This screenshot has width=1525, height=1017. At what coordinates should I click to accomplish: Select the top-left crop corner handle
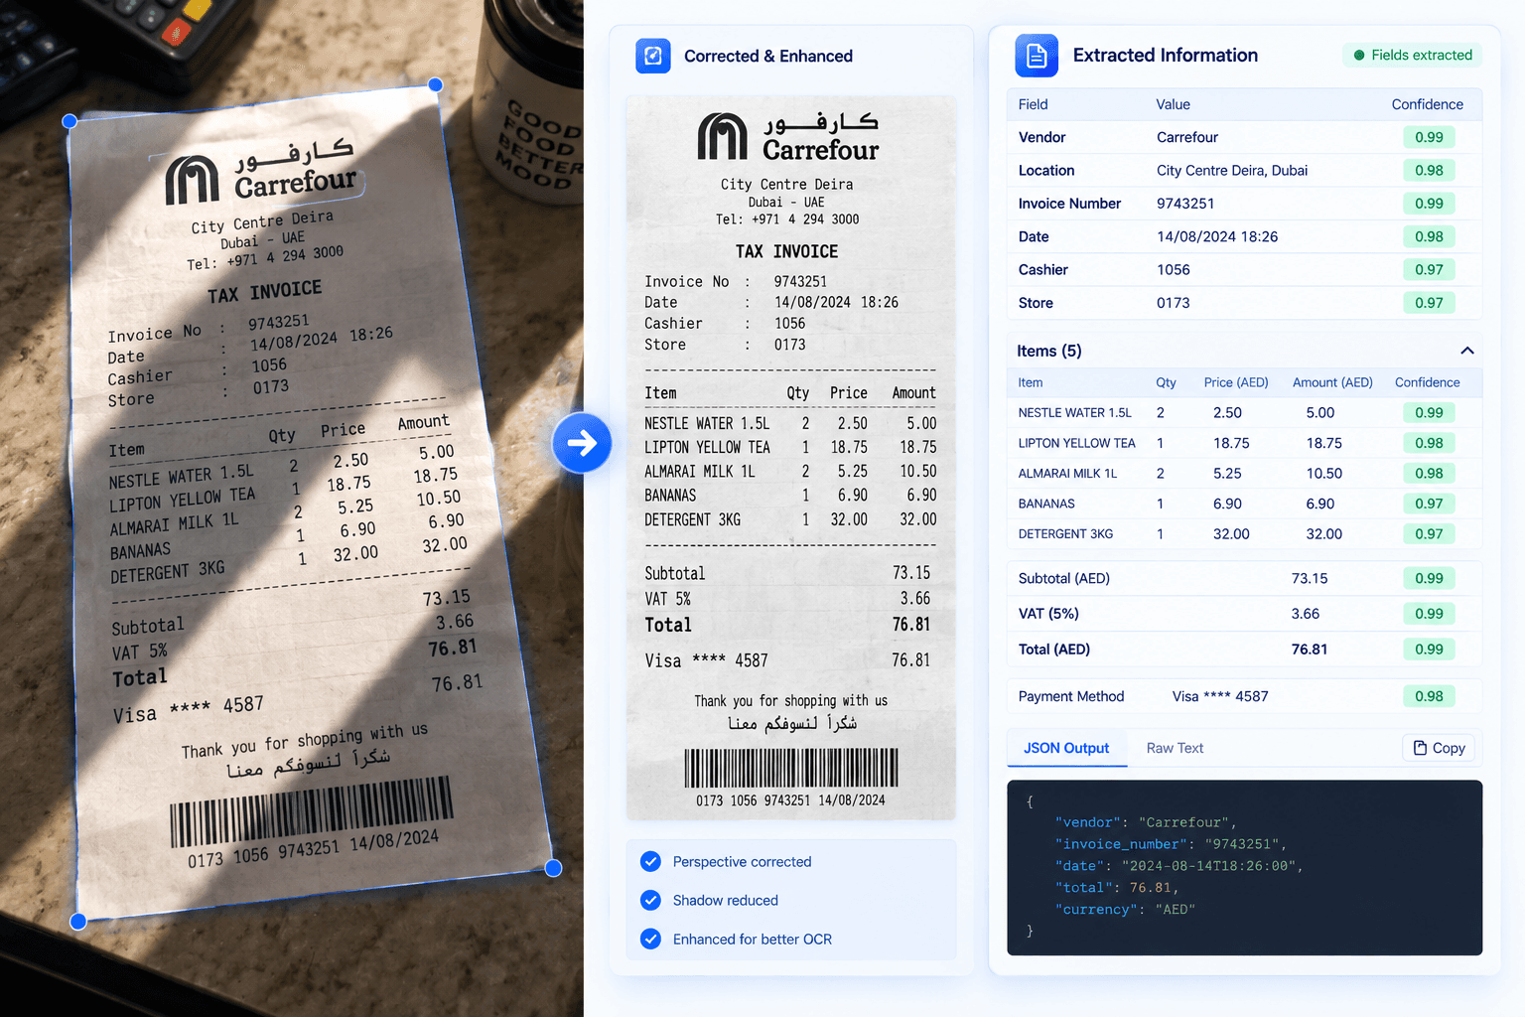coord(69,121)
